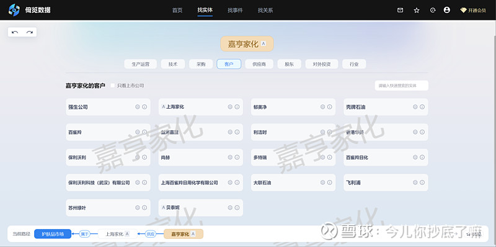
Task: Open the 股东 category tab
Action: click(x=289, y=64)
